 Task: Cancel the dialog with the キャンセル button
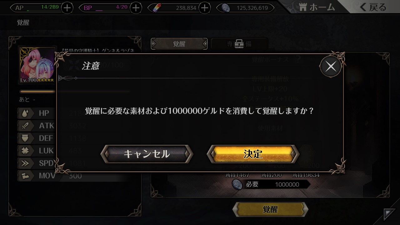pyautogui.click(x=147, y=154)
